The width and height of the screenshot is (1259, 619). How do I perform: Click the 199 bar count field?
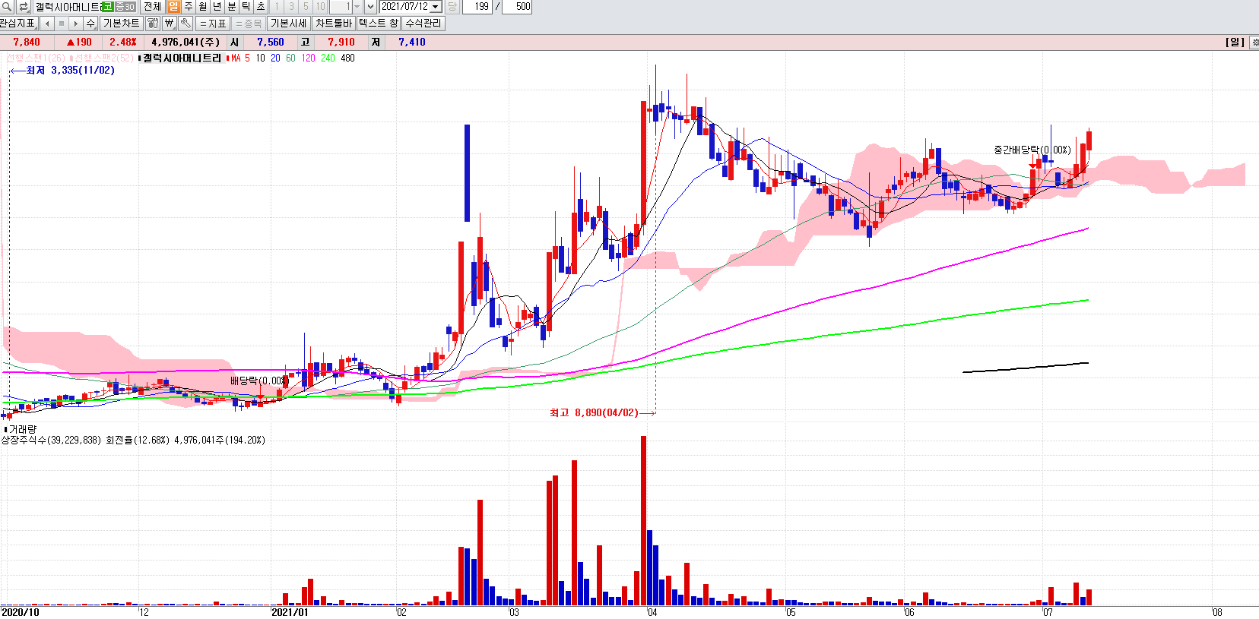click(477, 7)
